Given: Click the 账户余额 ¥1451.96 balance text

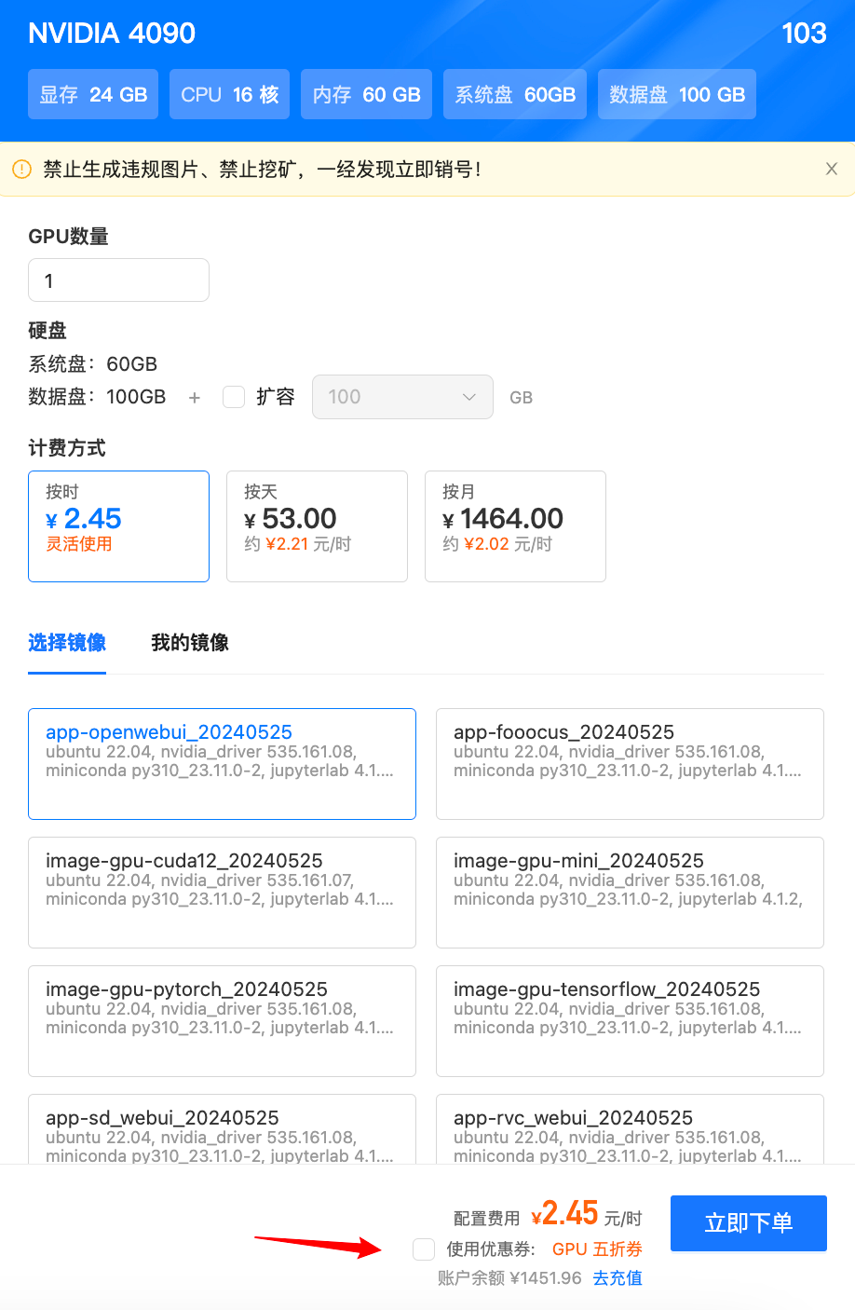Looking at the screenshot, I should click(x=509, y=1278).
